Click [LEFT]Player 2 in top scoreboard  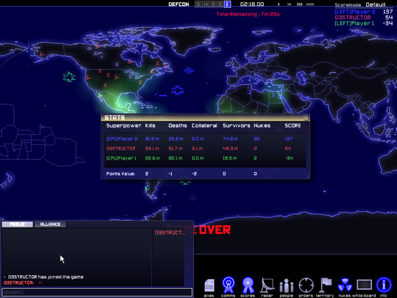click(x=355, y=12)
